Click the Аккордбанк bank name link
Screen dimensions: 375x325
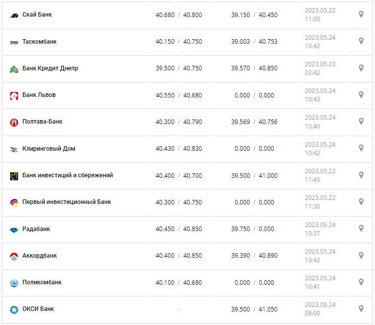[40, 256]
